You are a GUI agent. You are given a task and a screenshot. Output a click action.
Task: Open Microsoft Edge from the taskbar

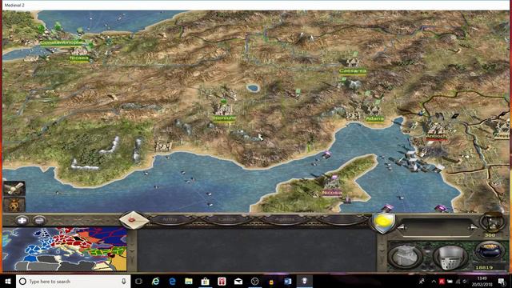[172, 281]
